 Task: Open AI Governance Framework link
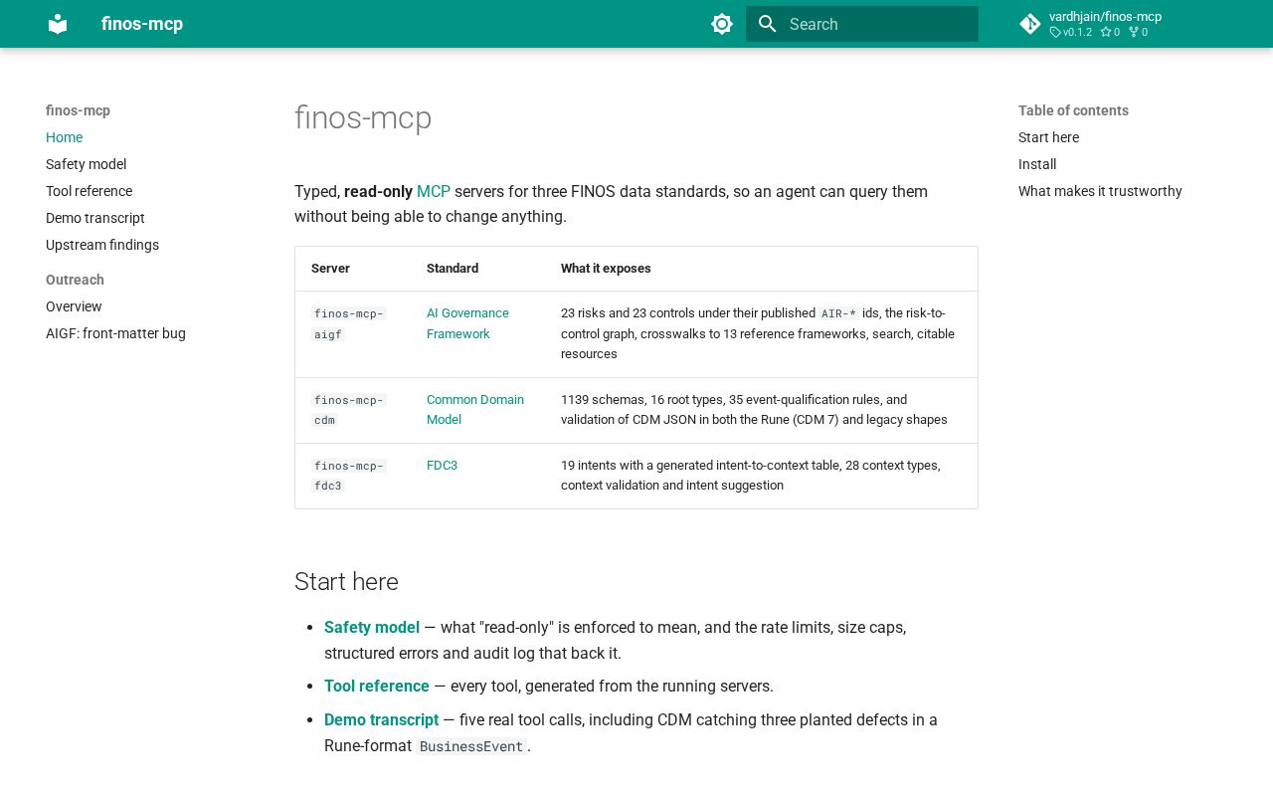(x=467, y=323)
